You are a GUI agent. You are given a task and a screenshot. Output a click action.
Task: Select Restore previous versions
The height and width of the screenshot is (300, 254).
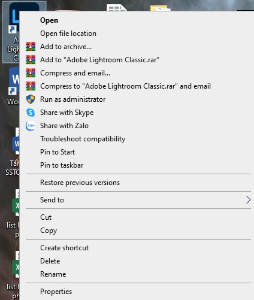(80, 183)
